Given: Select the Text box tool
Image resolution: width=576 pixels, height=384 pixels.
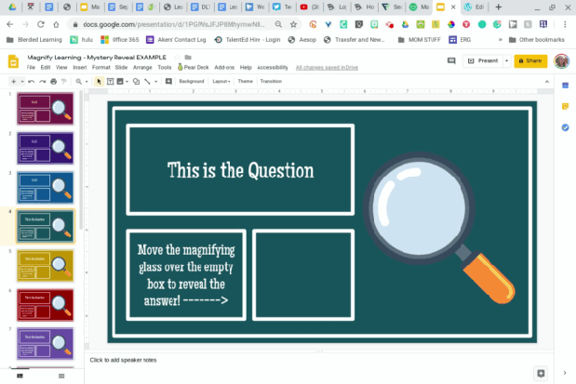Looking at the screenshot, I should point(111,82).
